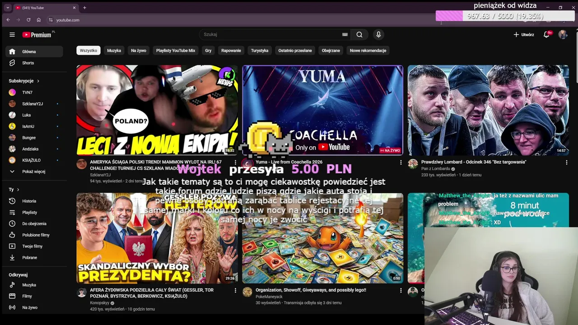Open Bungee subscription channel

coord(34,137)
